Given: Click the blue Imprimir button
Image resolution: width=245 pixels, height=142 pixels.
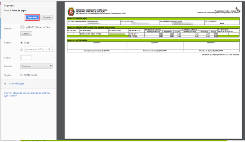Looking at the screenshot, I should pyautogui.click(x=32, y=17).
